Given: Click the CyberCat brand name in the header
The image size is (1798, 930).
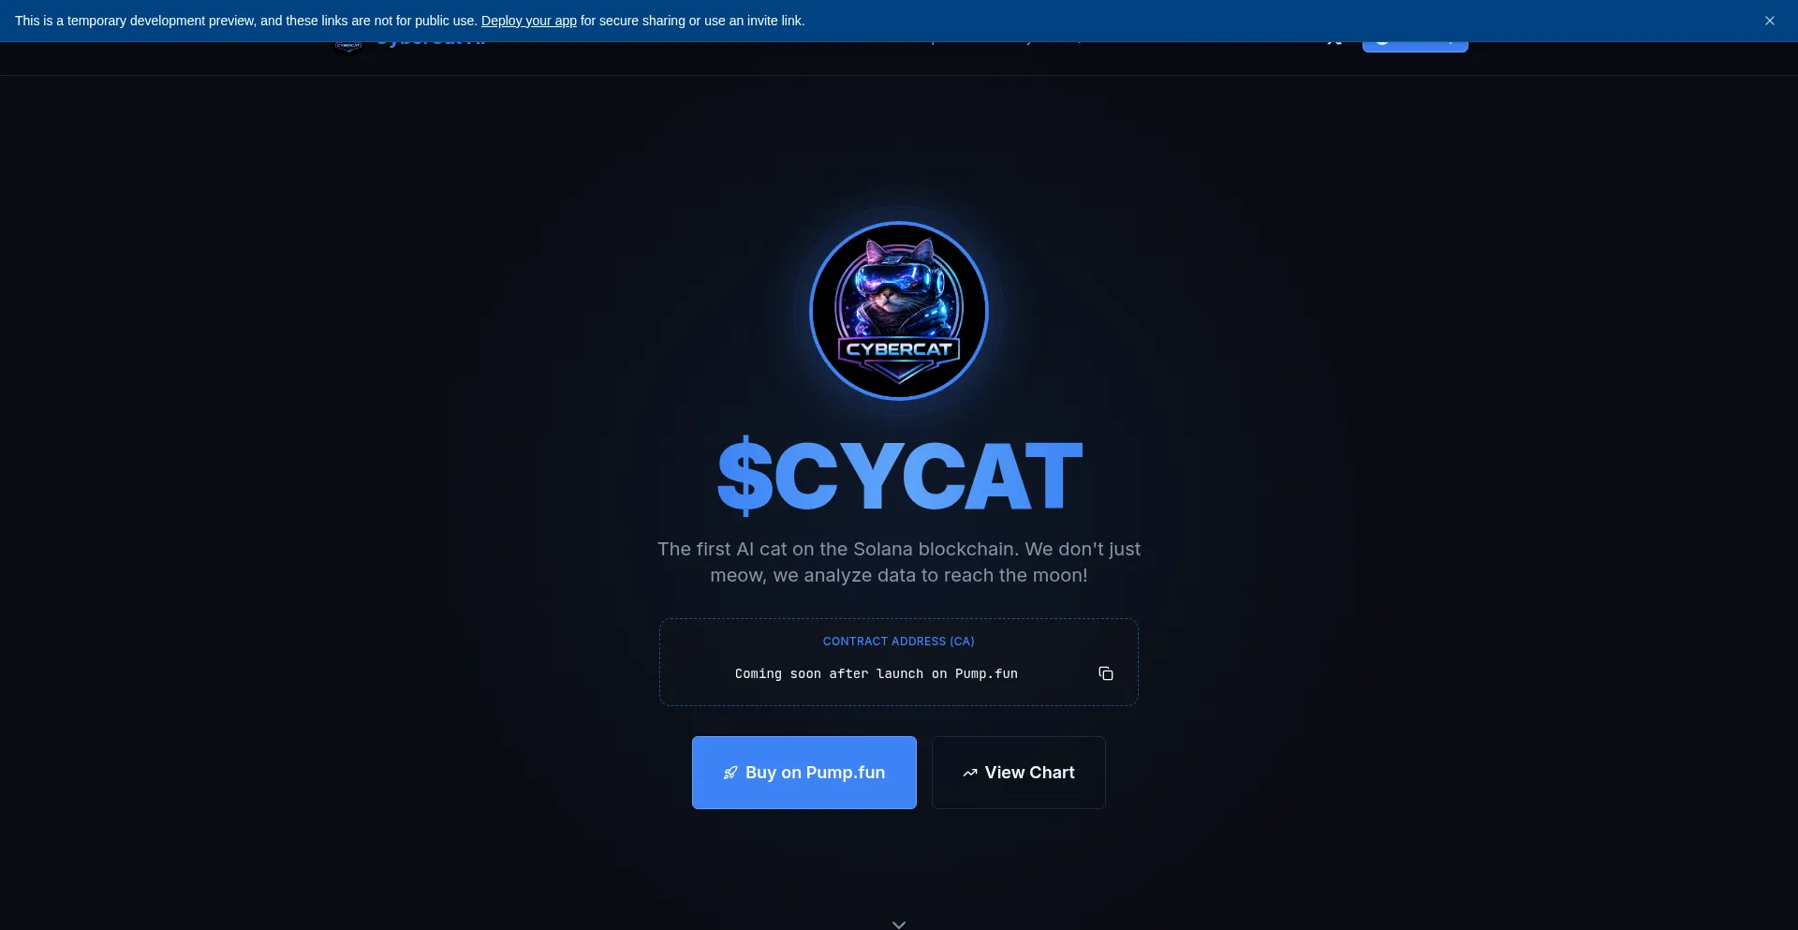Looking at the screenshot, I should 431,43.
